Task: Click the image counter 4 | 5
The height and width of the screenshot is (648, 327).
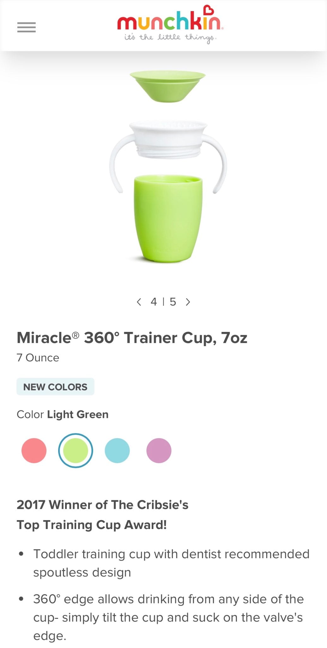Action: click(x=163, y=302)
